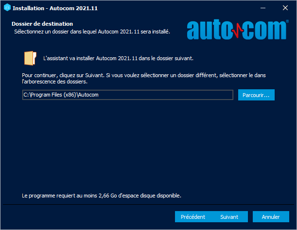
Task: Click the Autocom installer icon in title bar
Action: coord(7,8)
